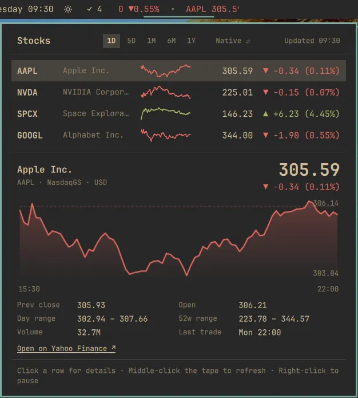Click the red down triangle in AAPL row
The height and width of the screenshot is (398, 358).
pos(265,70)
